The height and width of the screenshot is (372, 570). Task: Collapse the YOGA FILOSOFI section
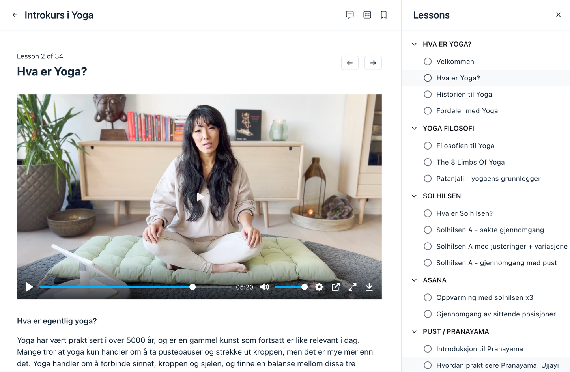[x=414, y=128]
